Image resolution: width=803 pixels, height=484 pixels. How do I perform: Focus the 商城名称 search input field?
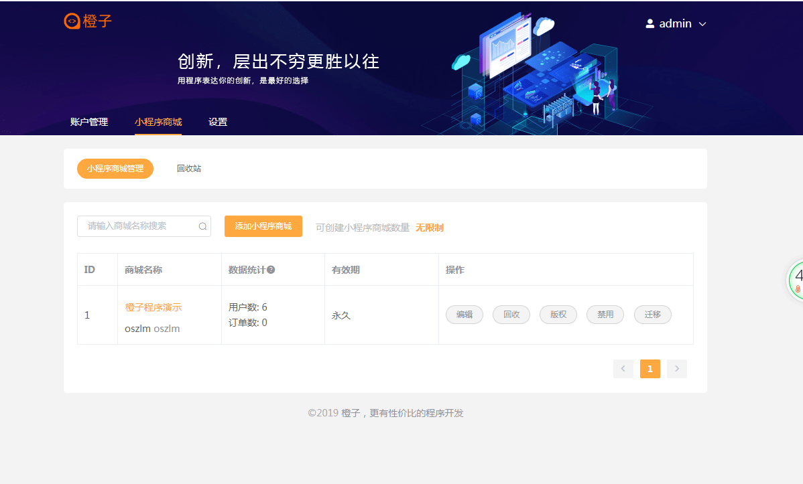click(137, 226)
